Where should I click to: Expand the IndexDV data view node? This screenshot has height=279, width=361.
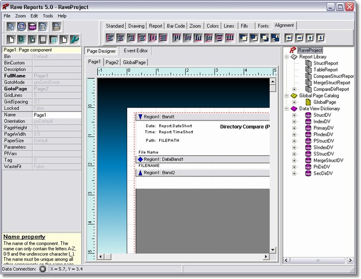click(294, 121)
